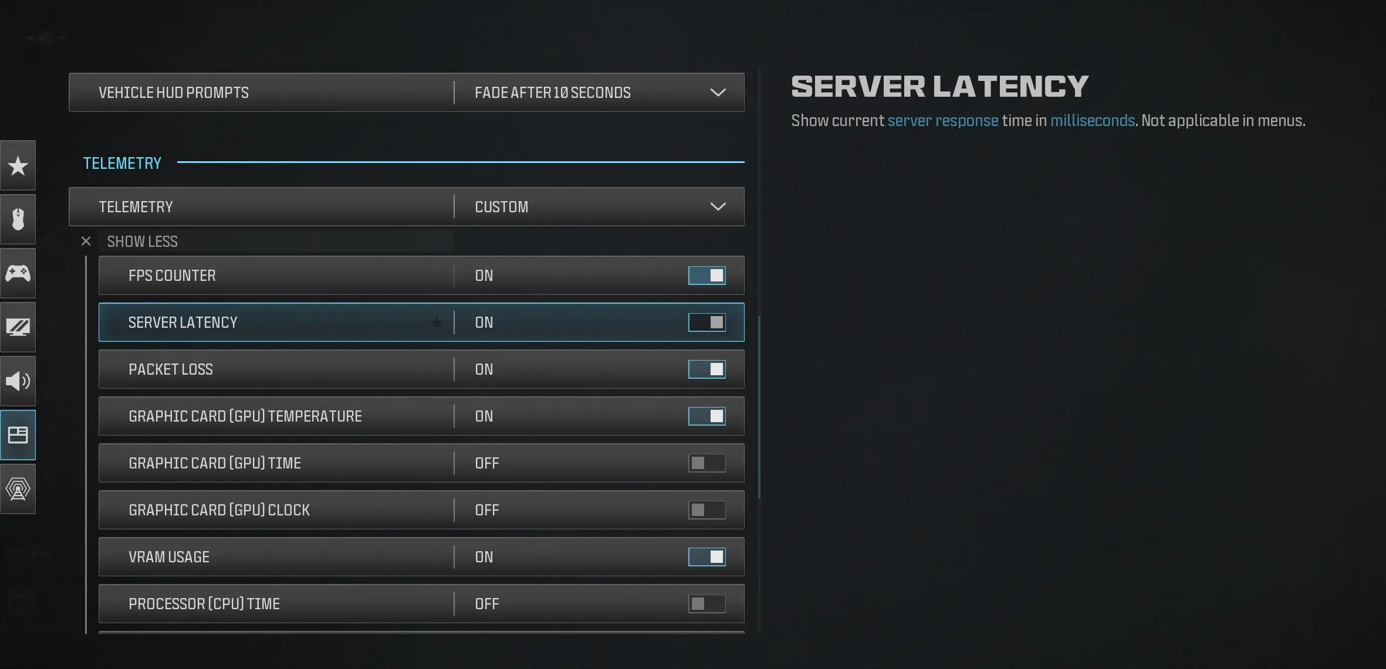Click the server response hyperlink

coord(942,120)
